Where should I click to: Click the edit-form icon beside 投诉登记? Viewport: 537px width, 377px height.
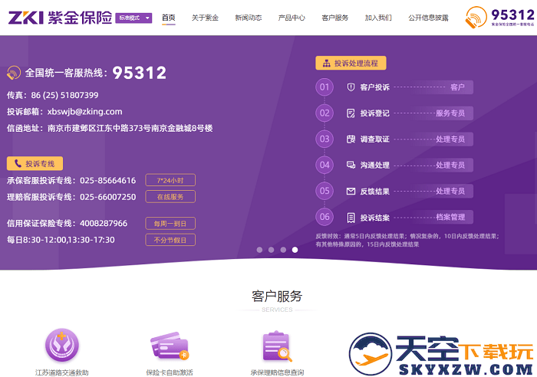[351, 113]
